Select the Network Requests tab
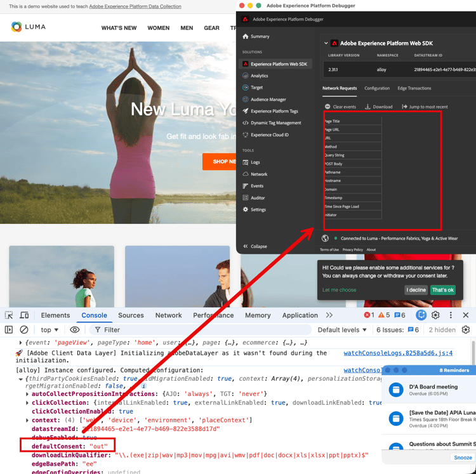Viewport: 476px width, 474px height. [x=340, y=88]
